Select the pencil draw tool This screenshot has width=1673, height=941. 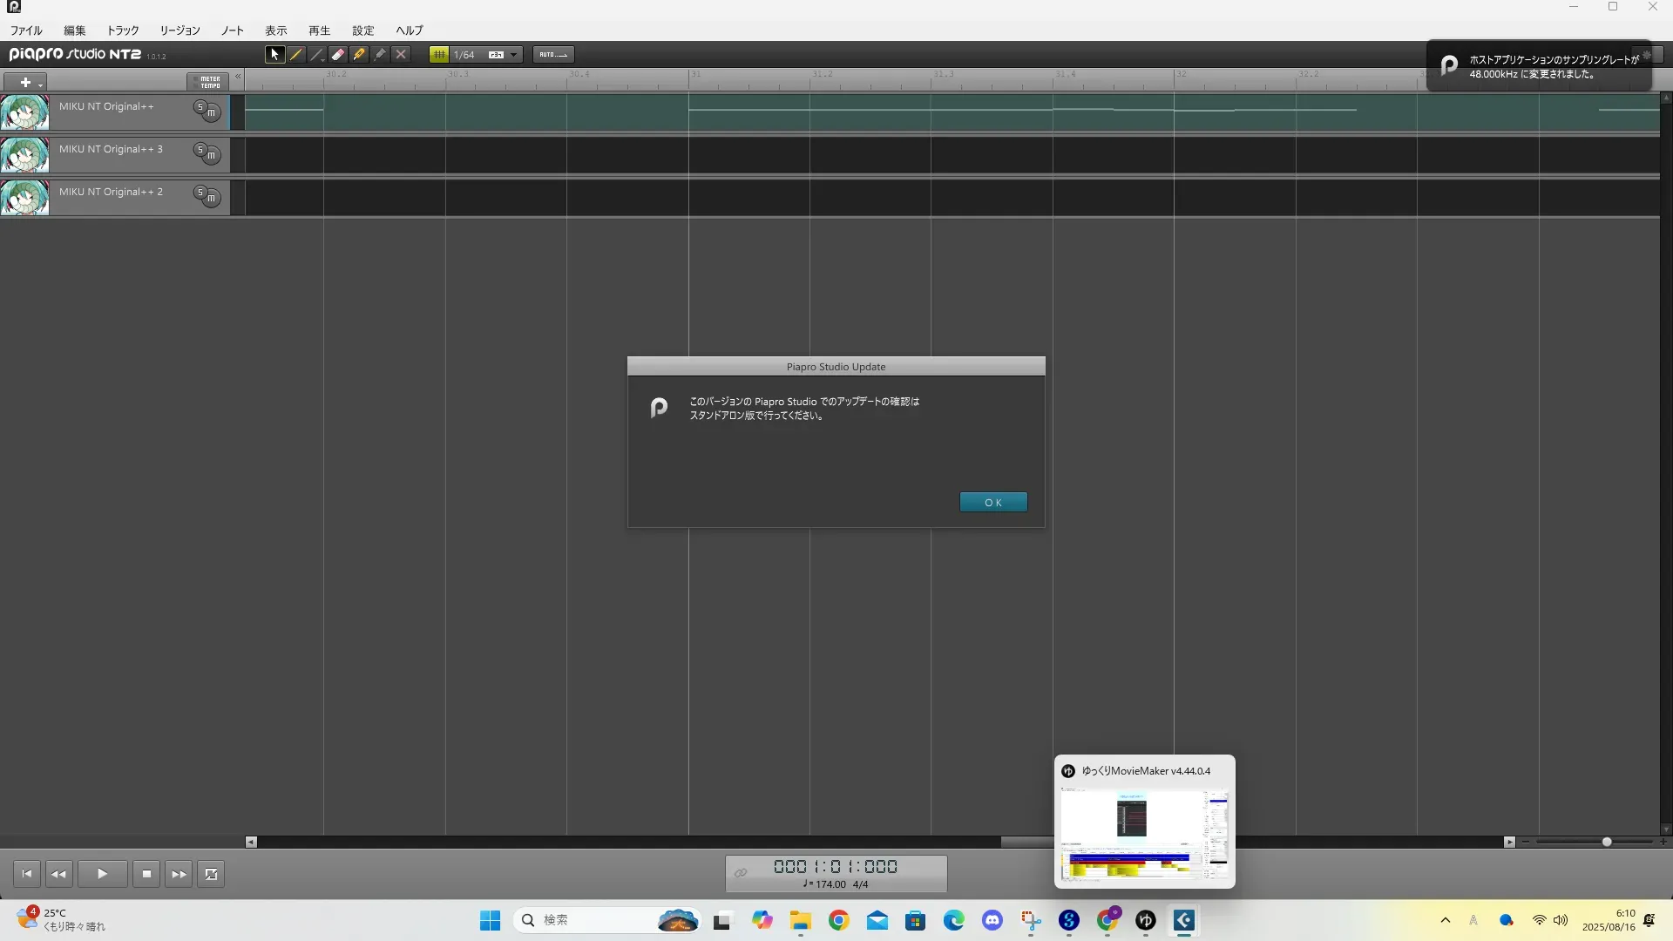[x=296, y=54]
